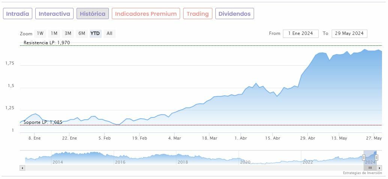Activate the YTD zoom option
Image resolution: width=388 pixels, height=179 pixels.
[95, 33]
